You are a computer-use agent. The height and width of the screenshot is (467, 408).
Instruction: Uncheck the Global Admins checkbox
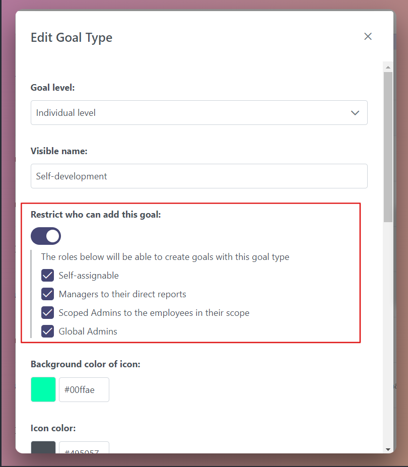48,331
